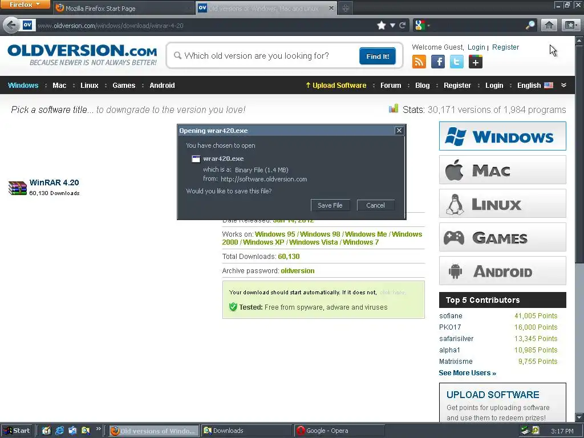The height and width of the screenshot is (438, 584).
Task: Select the Mac navigation menu item
Action: pyautogui.click(x=59, y=86)
